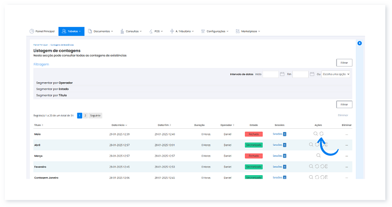This screenshot has width=392, height=207.
Task: Click the Painel Principal clock icon
Action: 32,31
